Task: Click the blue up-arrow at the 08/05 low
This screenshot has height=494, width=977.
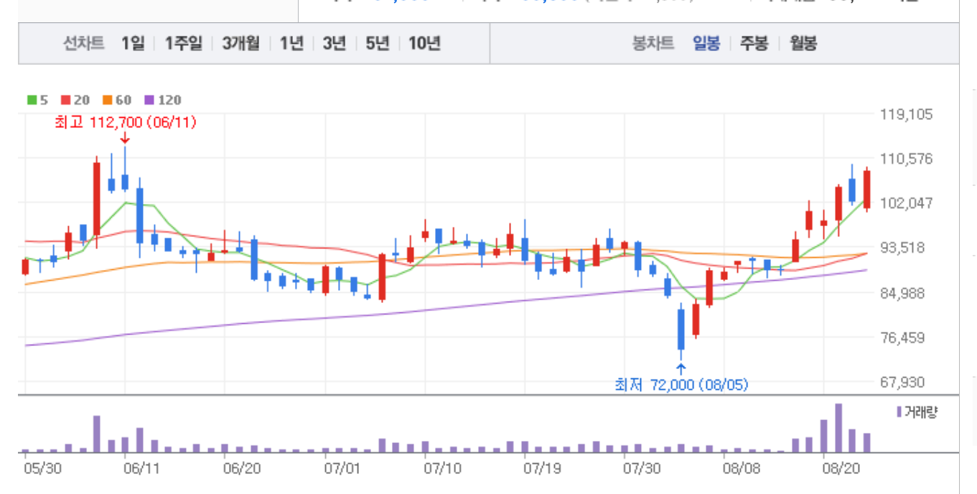Action: coord(681,369)
